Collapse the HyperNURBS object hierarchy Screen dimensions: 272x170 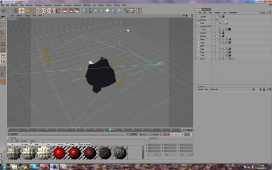point(196,26)
